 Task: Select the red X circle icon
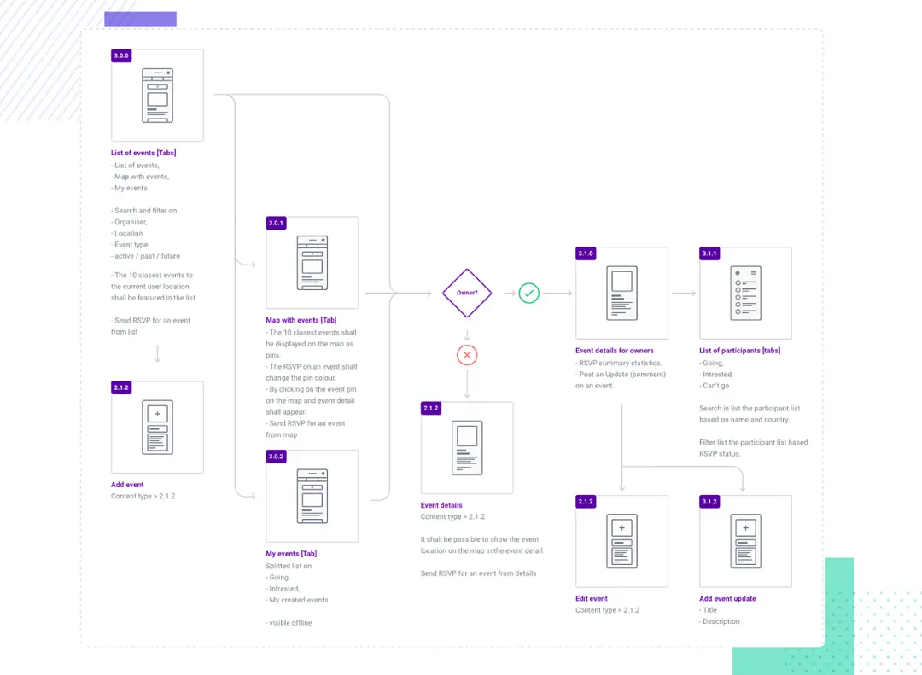467,355
